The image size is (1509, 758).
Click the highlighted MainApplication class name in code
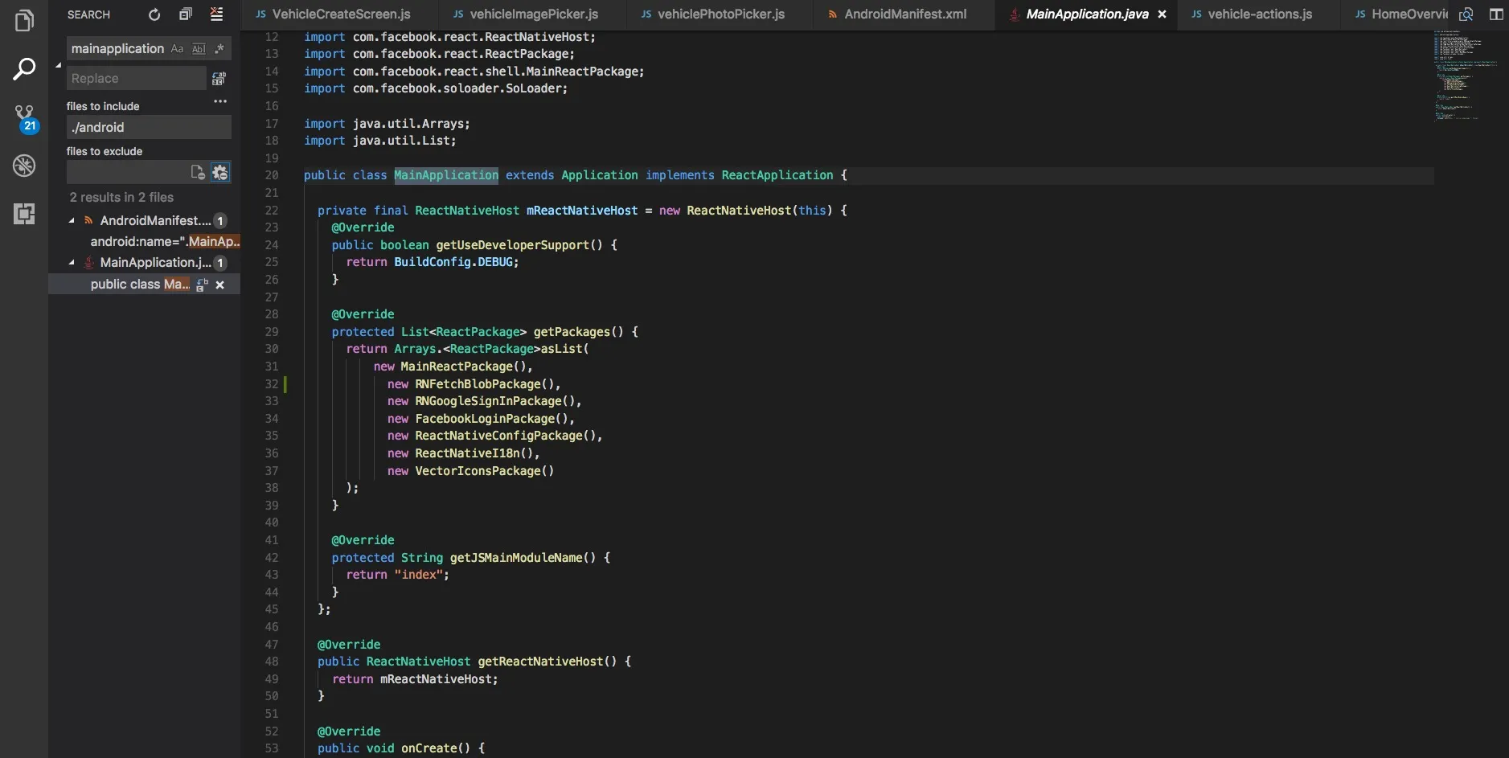[446, 175]
